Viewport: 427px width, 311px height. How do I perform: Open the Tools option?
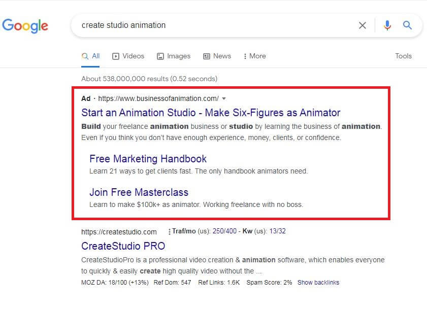coord(403,56)
